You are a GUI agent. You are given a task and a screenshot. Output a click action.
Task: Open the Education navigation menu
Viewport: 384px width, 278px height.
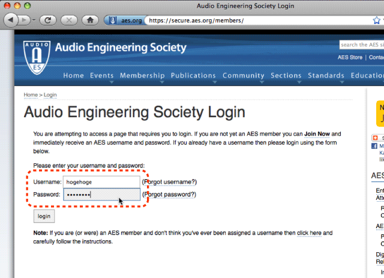[x=367, y=76]
